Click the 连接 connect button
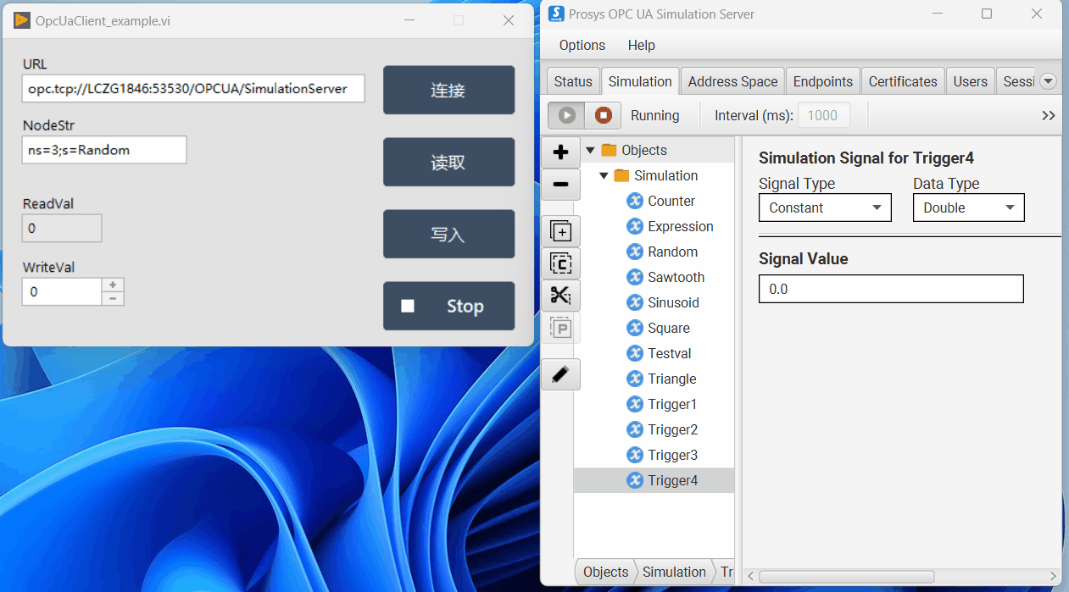 coord(448,90)
